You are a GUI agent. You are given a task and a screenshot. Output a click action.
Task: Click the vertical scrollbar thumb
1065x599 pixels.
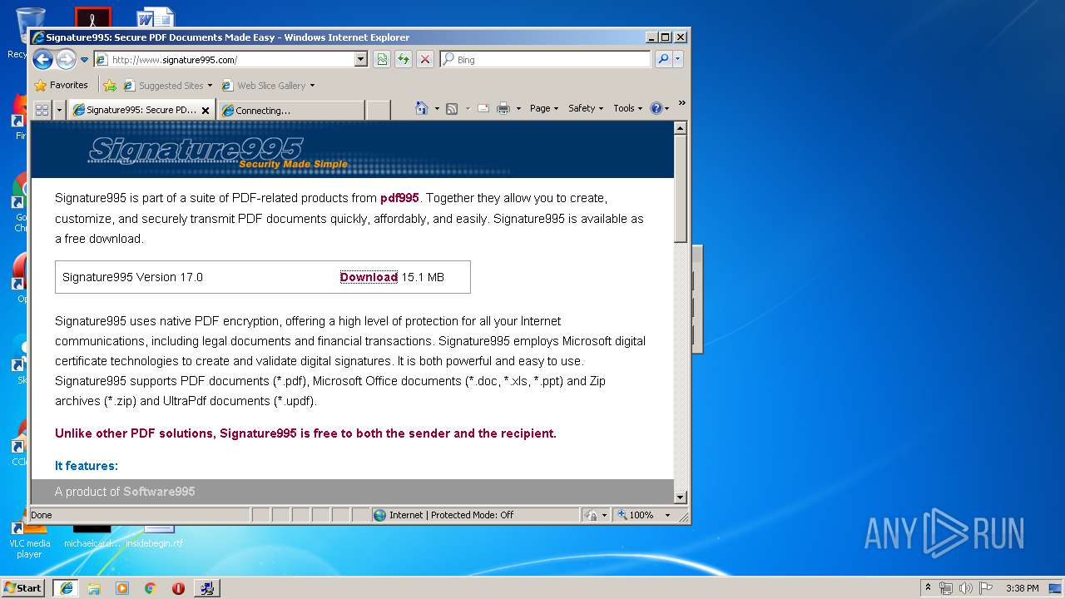pyautogui.click(x=680, y=189)
